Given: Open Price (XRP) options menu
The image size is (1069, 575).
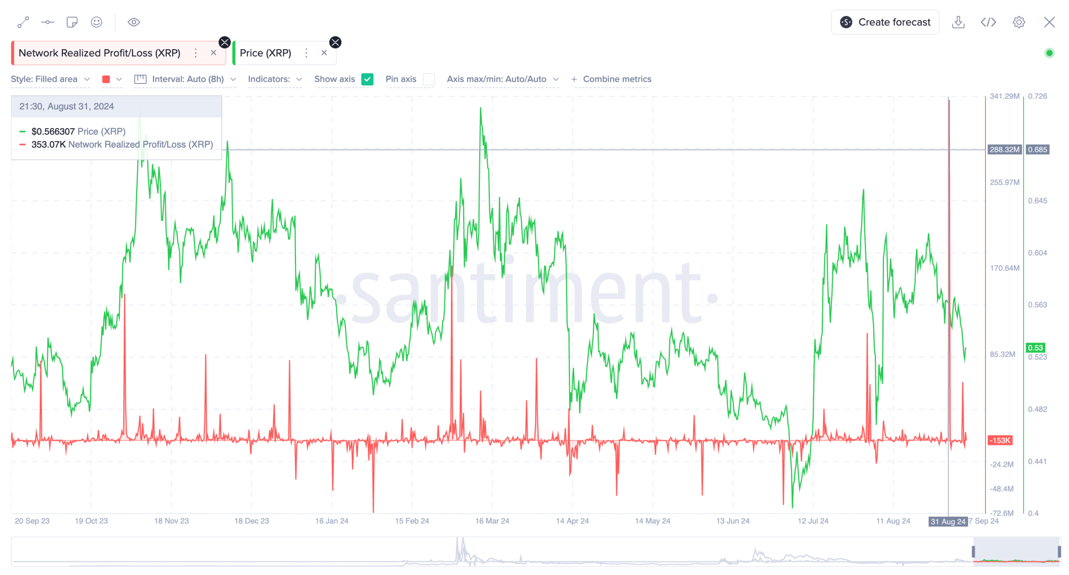Looking at the screenshot, I should pyautogui.click(x=306, y=53).
